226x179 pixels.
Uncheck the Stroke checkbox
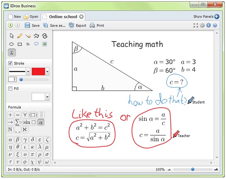tap(10, 63)
